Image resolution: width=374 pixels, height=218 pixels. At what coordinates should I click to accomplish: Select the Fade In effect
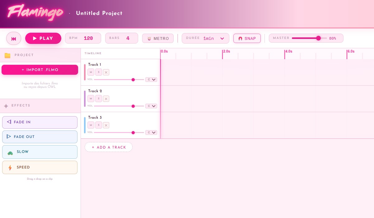[40, 122]
